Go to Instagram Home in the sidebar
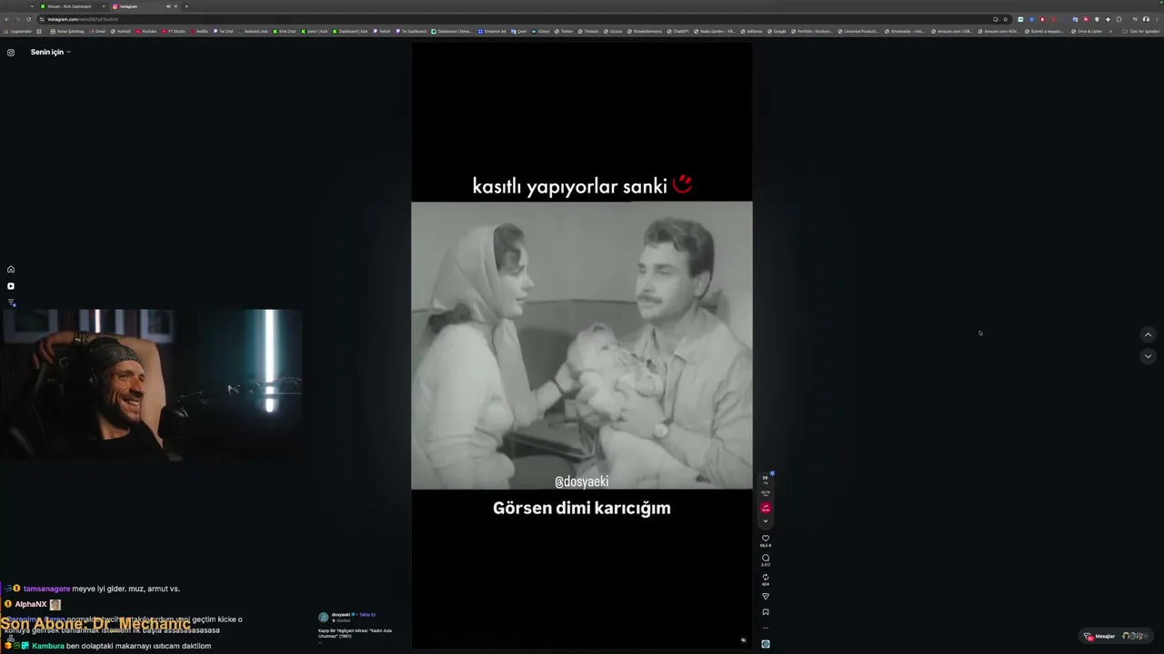The height and width of the screenshot is (654, 1164). click(11, 269)
